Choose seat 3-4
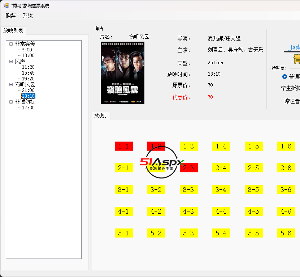The width and height of the screenshot is (300, 277). pyautogui.click(x=221, y=189)
